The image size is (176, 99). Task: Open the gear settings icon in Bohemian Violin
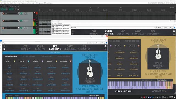coord(106,46)
